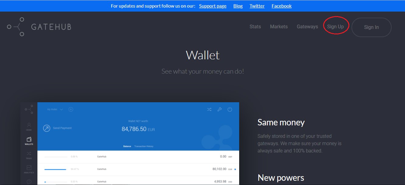
Task: Go to Markets in the navigation
Action: click(x=279, y=27)
